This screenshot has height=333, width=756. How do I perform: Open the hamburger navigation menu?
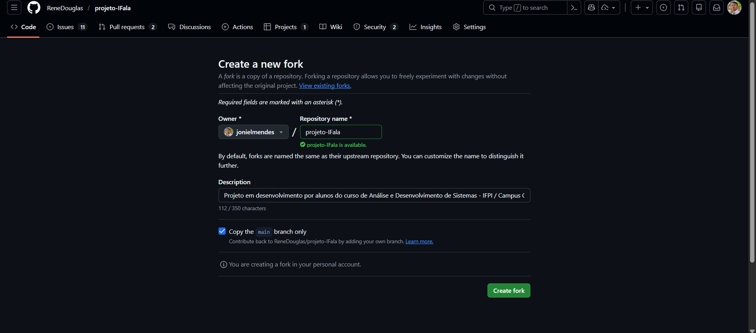(x=14, y=7)
